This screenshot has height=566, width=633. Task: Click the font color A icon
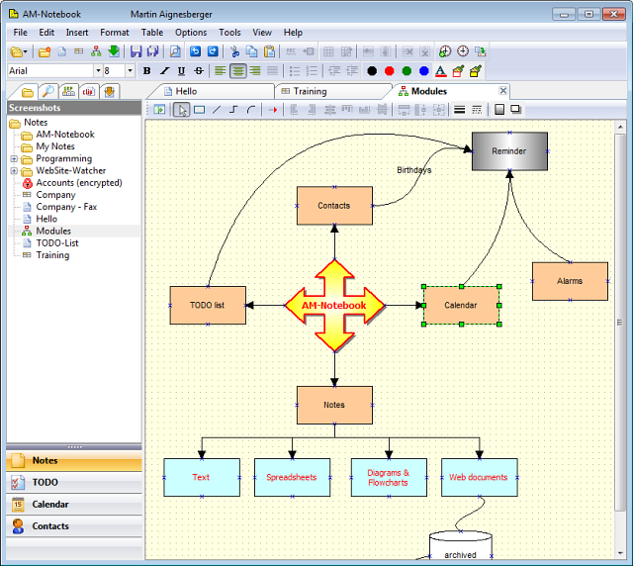441,71
